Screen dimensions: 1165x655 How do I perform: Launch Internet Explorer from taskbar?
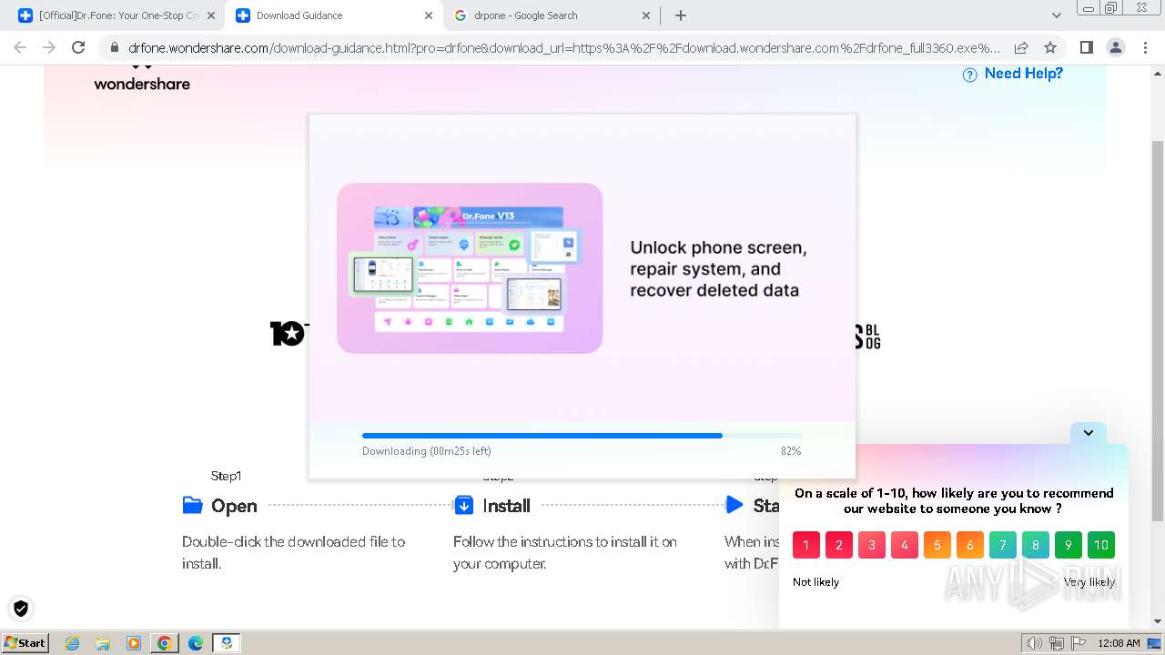(x=73, y=643)
